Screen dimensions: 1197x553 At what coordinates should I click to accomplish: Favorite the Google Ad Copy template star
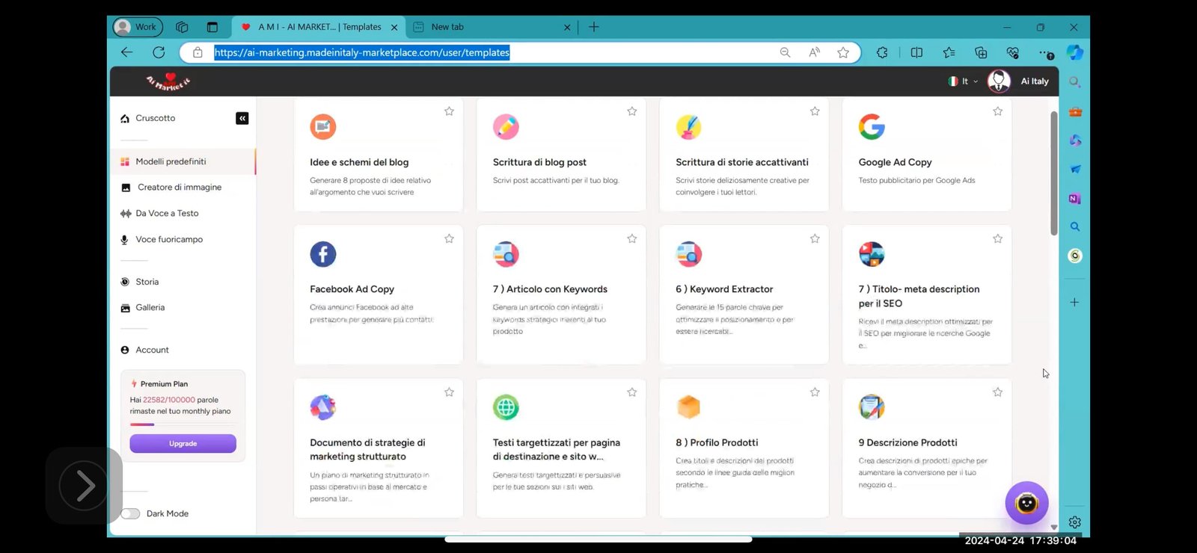coord(997,111)
